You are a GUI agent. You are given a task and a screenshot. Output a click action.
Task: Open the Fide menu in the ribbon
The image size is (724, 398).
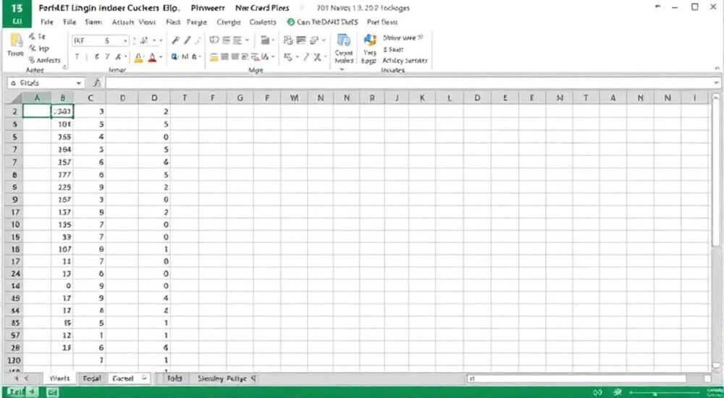(x=46, y=22)
